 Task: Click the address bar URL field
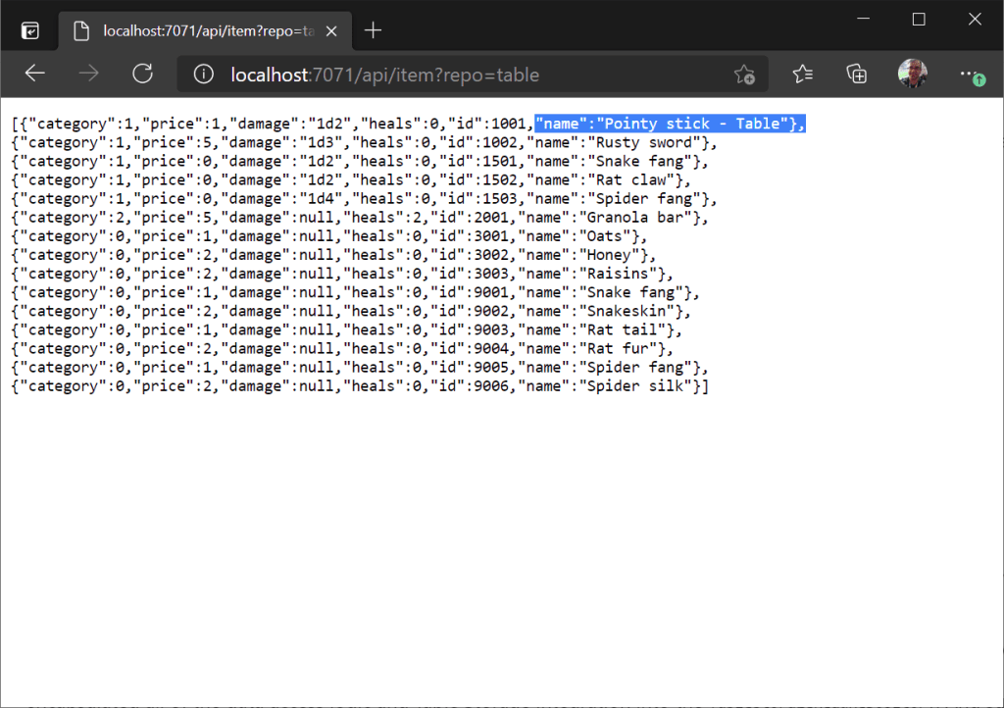[x=471, y=75]
